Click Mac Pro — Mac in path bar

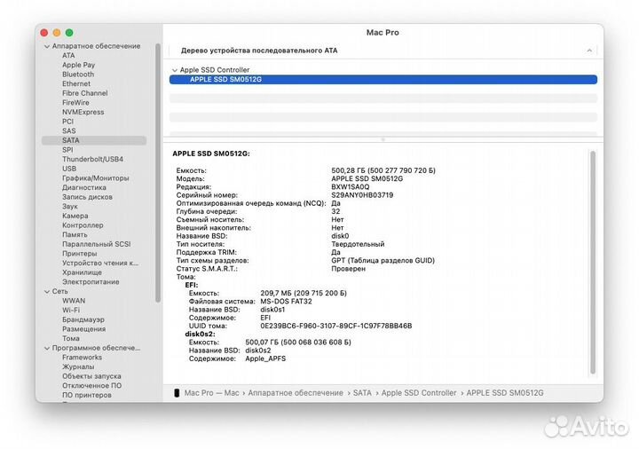coord(211,393)
